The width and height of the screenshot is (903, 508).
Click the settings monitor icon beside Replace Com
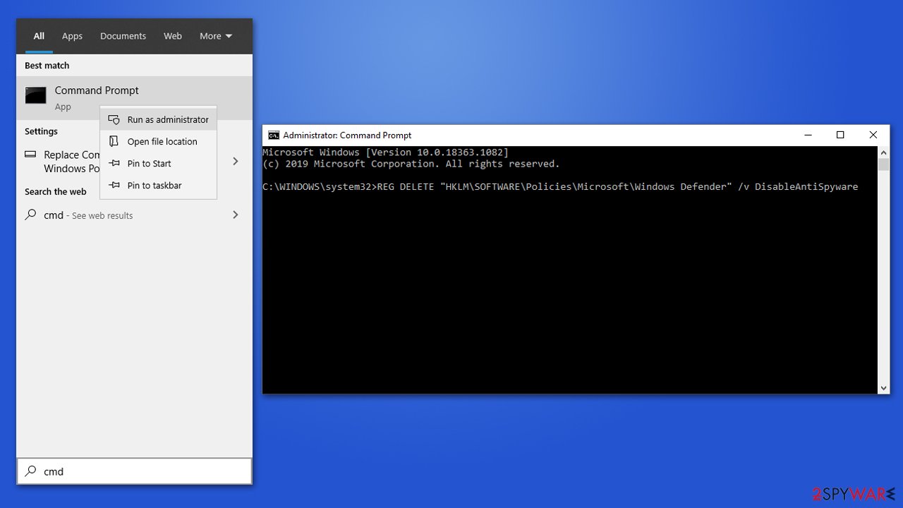tap(30, 155)
